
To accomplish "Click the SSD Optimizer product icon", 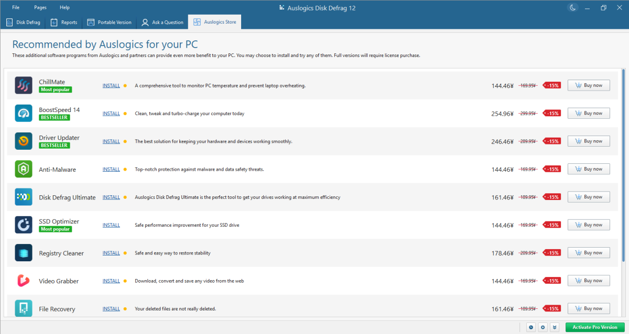I will (x=24, y=225).
